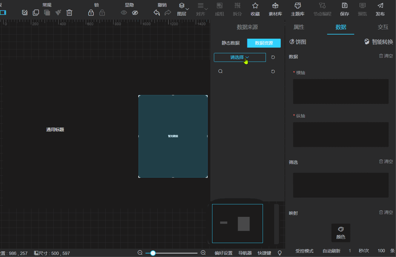The width and height of the screenshot is (396, 257).
Task: Unlock using the open padlock icon
Action: (102, 12)
